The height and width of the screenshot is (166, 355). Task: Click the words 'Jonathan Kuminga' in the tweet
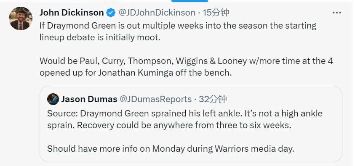coord(135,73)
